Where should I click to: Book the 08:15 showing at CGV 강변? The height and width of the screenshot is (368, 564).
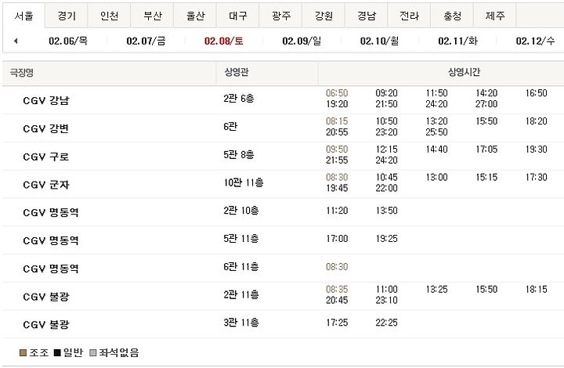click(x=337, y=121)
